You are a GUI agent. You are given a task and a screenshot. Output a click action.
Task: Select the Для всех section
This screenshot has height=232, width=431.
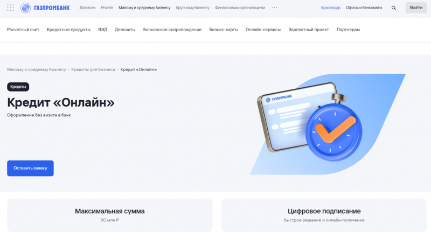pyautogui.click(x=87, y=8)
